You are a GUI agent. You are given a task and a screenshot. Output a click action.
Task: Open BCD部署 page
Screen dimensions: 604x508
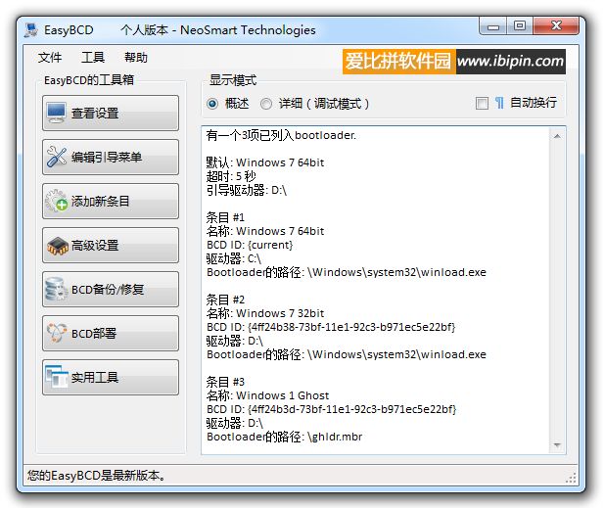[111, 333]
